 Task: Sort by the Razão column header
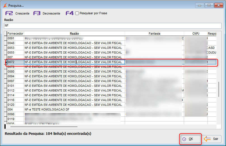(74, 33)
